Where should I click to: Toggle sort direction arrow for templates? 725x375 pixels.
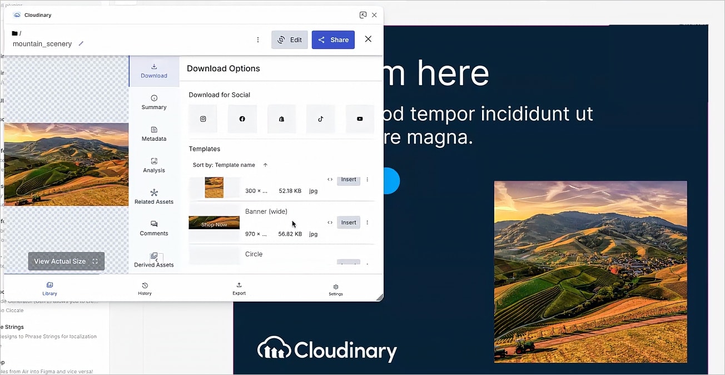(x=265, y=165)
